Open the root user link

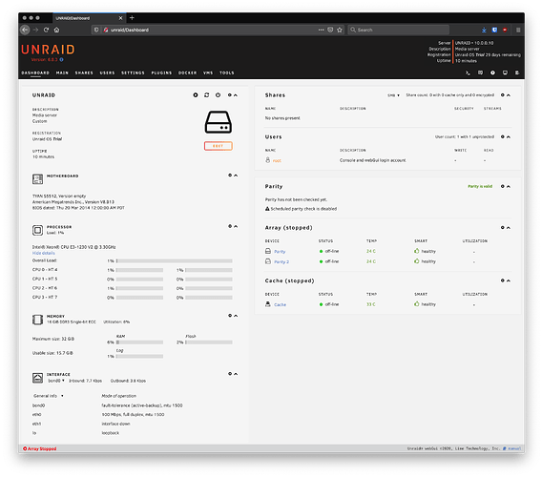pyautogui.click(x=277, y=160)
